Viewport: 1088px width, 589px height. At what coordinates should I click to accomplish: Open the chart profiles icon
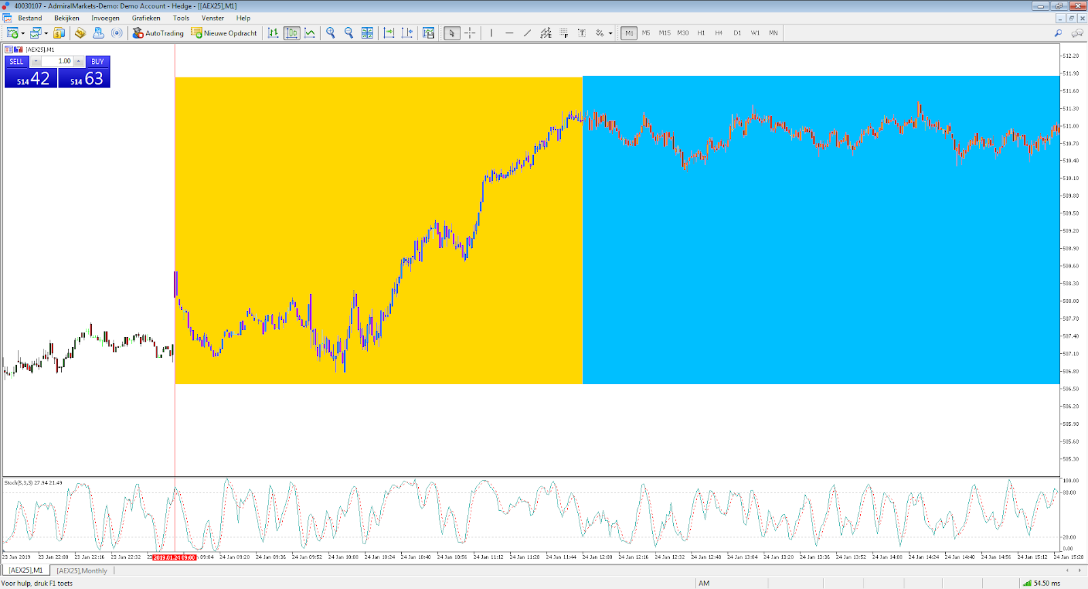35,33
